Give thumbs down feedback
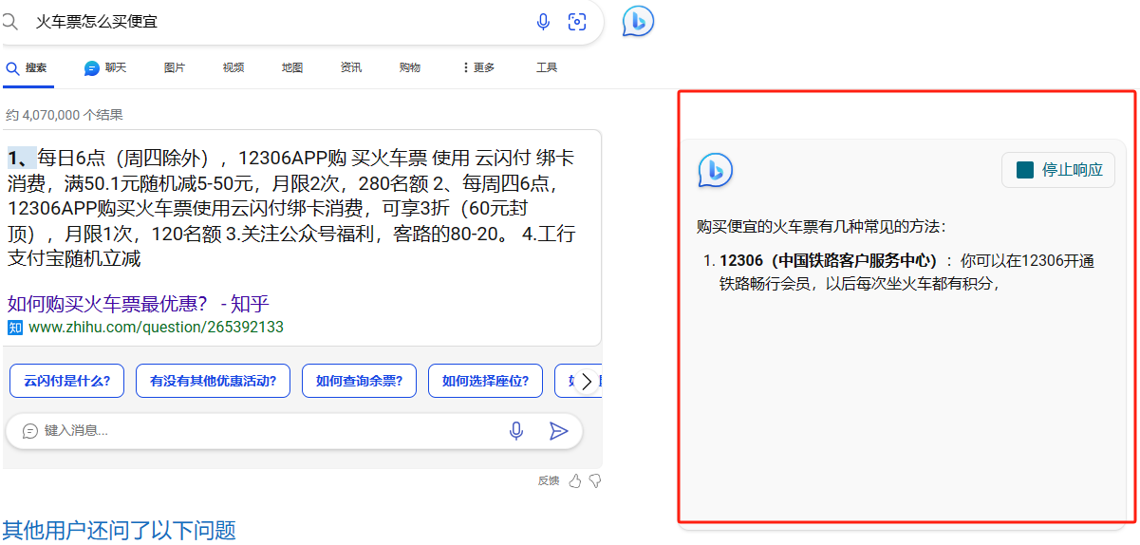Image resolution: width=1140 pixels, height=545 pixels. coord(595,480)
